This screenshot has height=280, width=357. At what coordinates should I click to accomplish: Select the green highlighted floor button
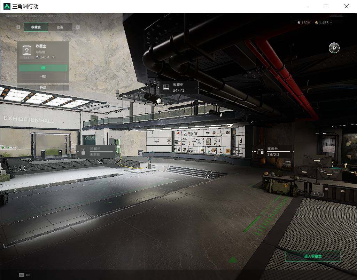click(x=43, y=68)
